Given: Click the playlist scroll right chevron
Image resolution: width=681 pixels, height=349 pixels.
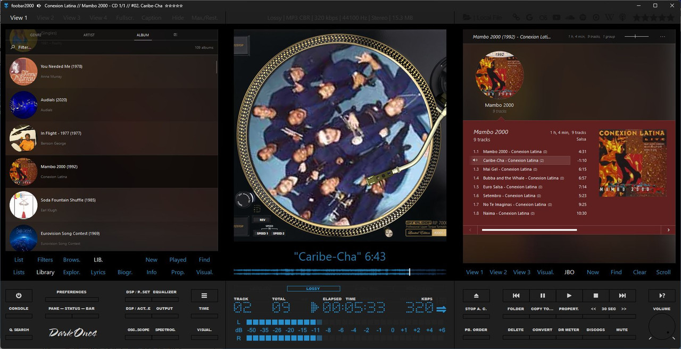Looking at the screenshot, I should 669,230.
